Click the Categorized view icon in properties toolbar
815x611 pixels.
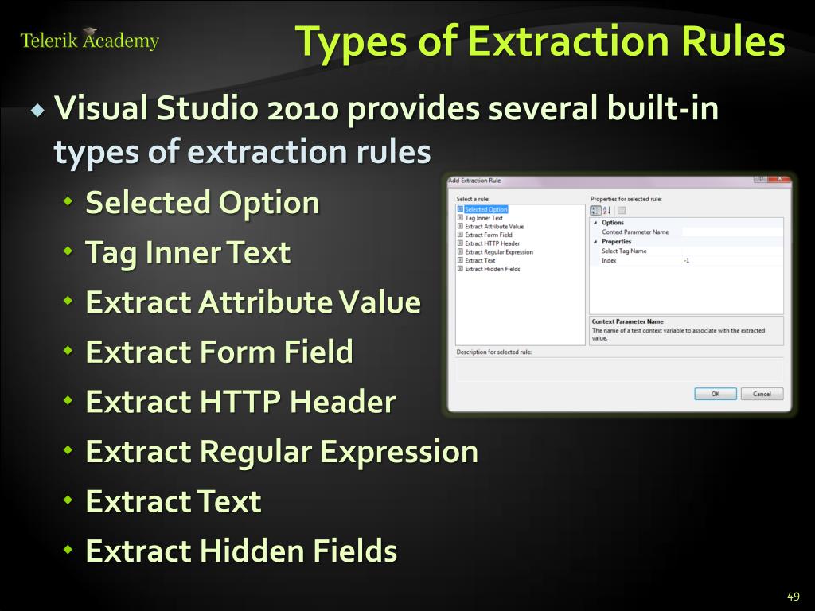point(595,210)
